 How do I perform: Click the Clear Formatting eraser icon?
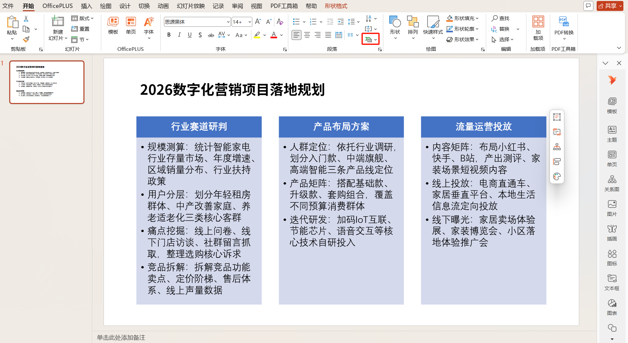click(280, 22)
